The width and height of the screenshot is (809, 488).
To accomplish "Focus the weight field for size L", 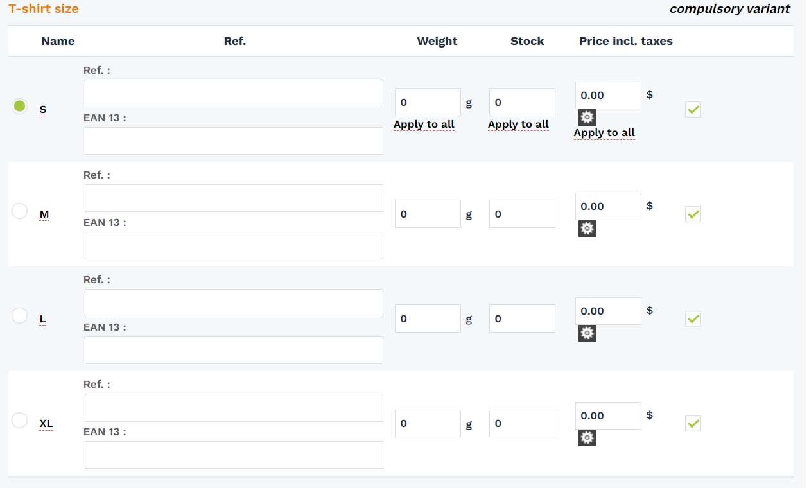I will [428, 318].
